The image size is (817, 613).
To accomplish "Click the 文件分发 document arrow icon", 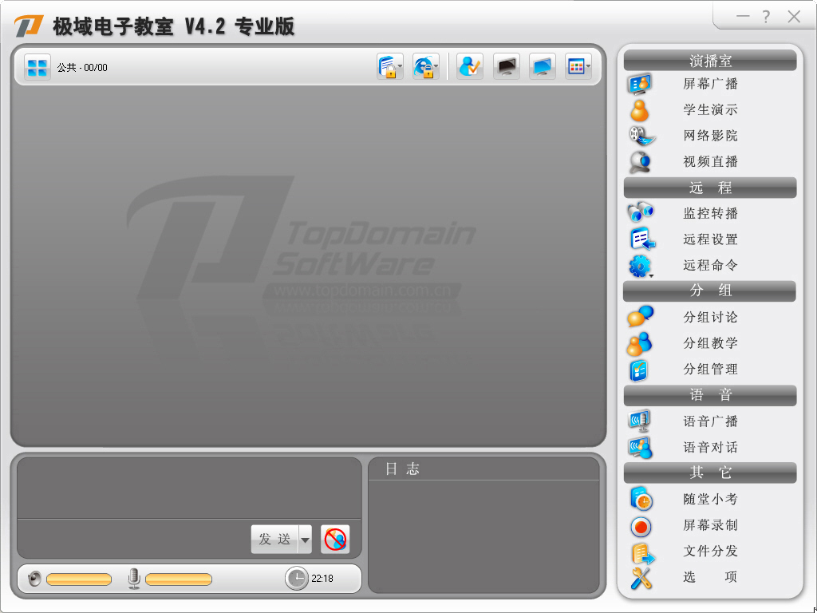I will tap(642, 553).
